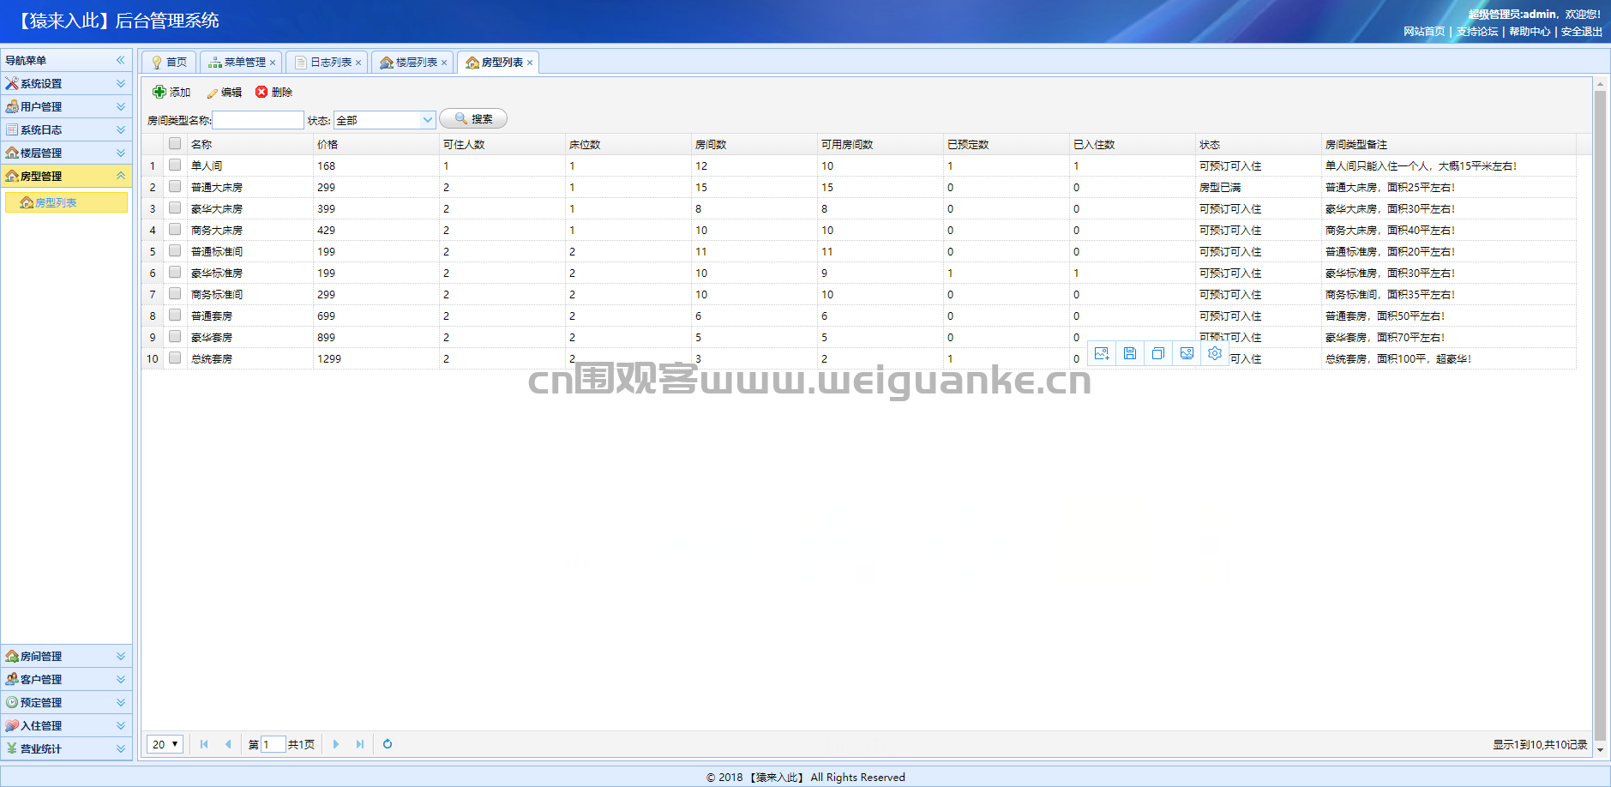
Task: Open the 状态 status dropdown
Action: pyautogui.click(x=428, y=120)
